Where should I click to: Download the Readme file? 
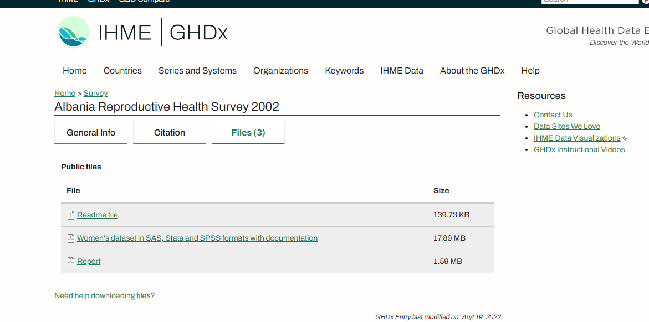tap(98, 215)
